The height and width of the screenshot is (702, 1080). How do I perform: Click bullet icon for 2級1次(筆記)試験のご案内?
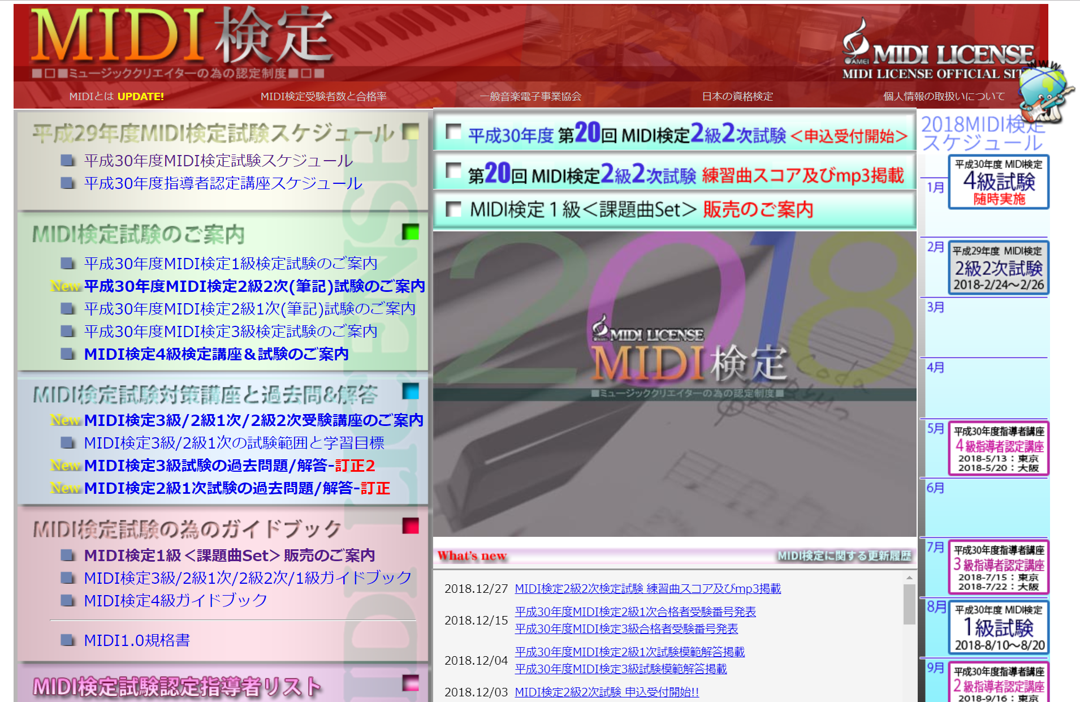pyautogui.click(x=68, y=309)
